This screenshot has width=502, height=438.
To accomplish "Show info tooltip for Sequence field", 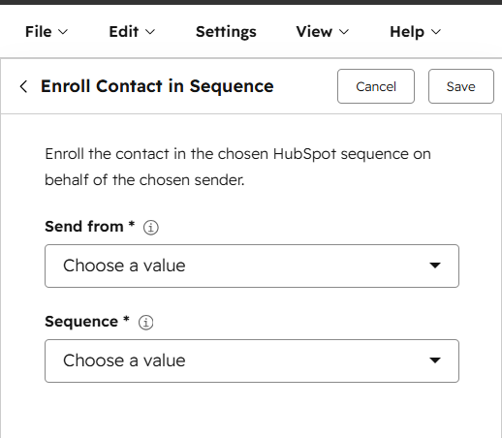I will (146, 323).
